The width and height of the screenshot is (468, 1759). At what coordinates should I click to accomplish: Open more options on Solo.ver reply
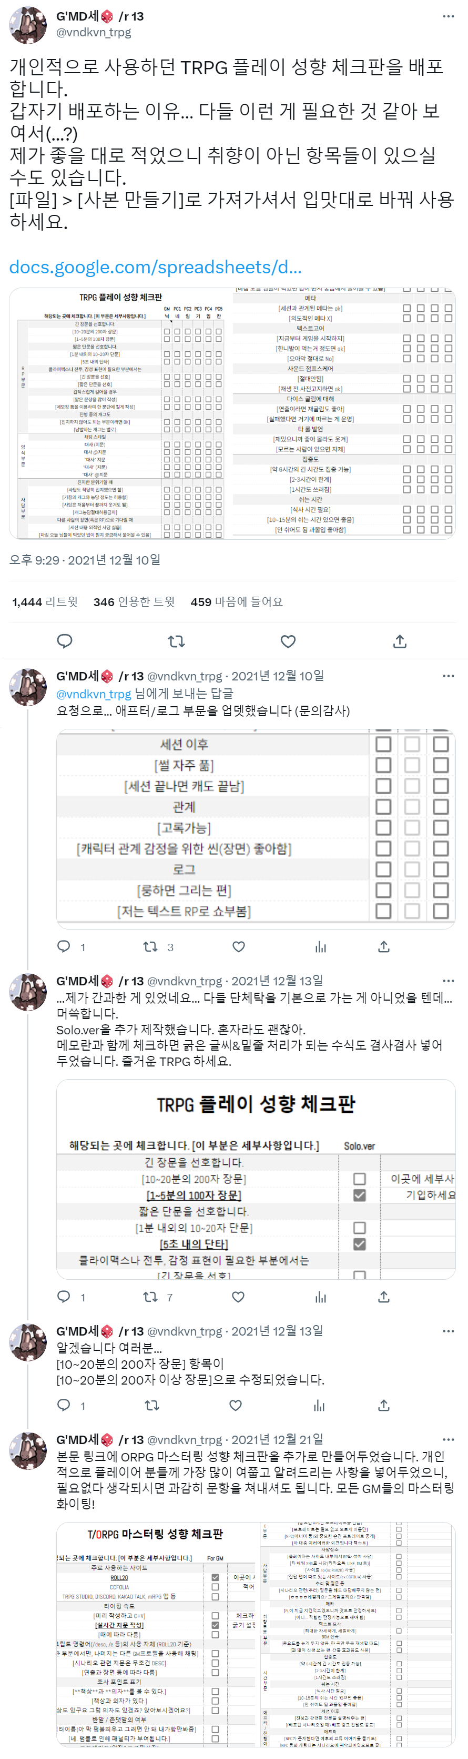click(448, 981)
